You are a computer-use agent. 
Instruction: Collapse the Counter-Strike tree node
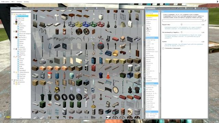click(x=14, y=49)
